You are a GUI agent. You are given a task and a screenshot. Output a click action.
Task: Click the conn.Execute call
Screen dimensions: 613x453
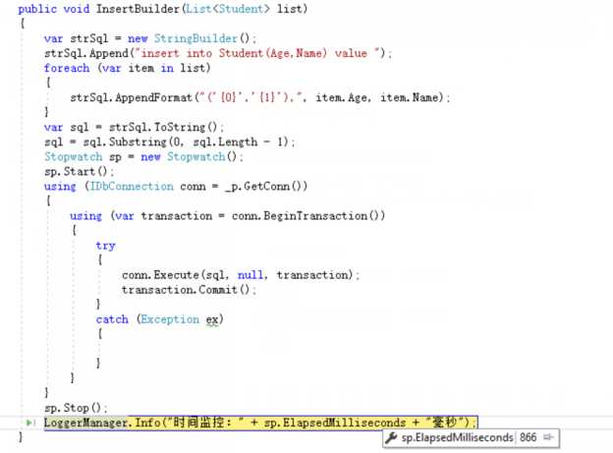[x=161, y=275]
